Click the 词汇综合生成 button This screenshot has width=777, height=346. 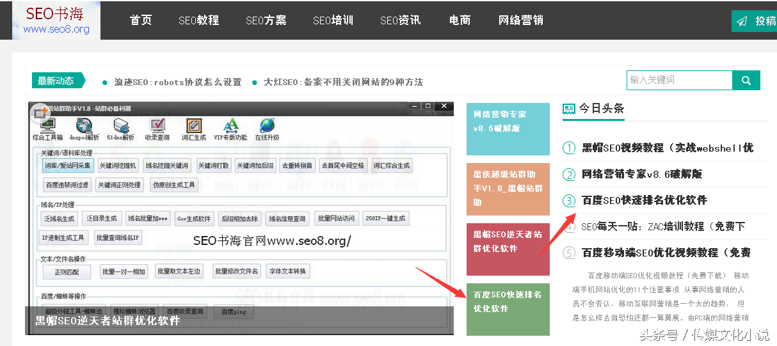pos(391,166)
